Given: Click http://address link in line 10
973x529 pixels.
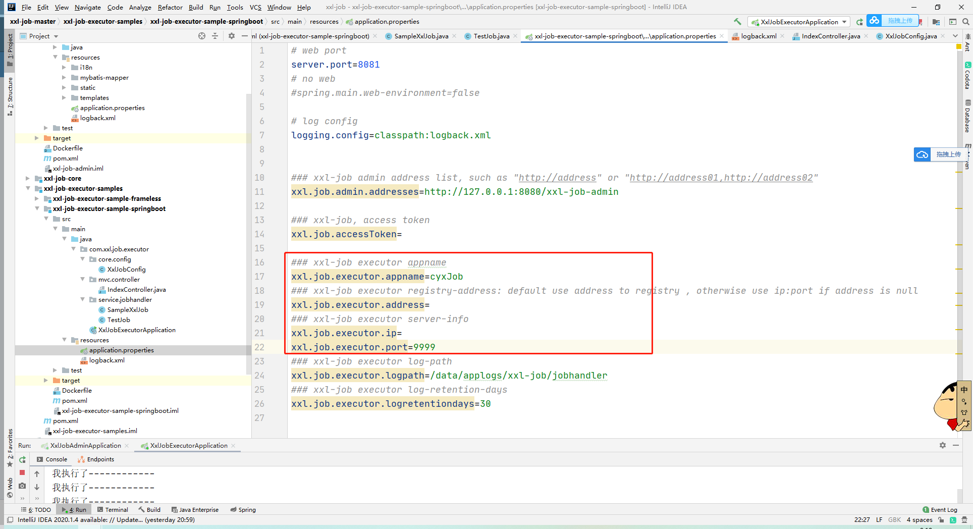Looking at the screenshot, I should pyautogui.click(x=557, y=178).
